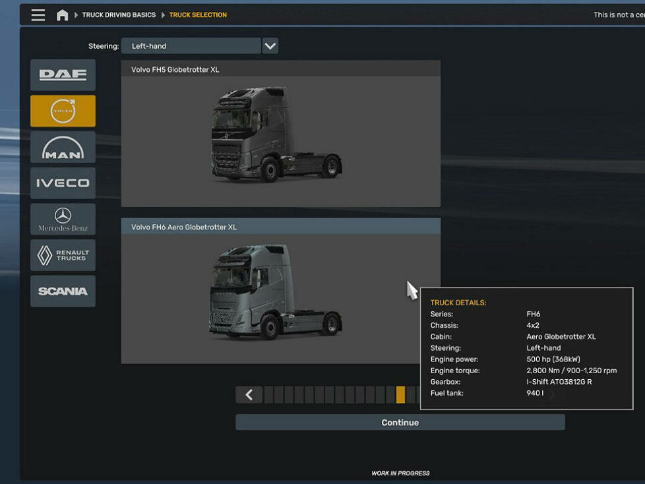
Task: Click the Volvo FH6 Aero Globetrotter XL title bar
Action: (280, 227)
